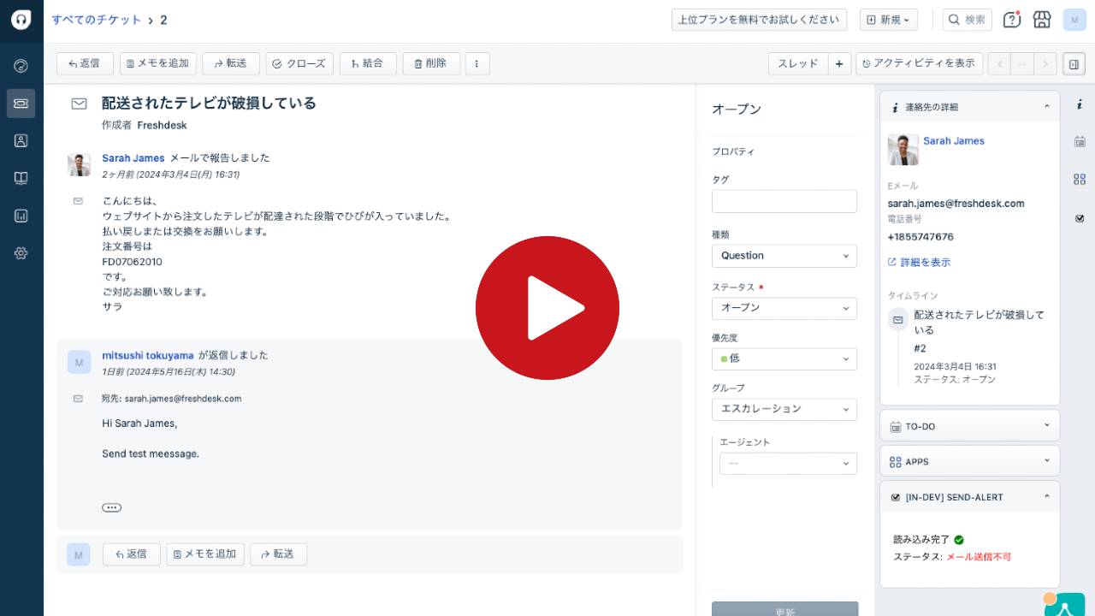Open the admin settings gear icon
Screen dimensions: 1095x616
(x=21, y=253)
